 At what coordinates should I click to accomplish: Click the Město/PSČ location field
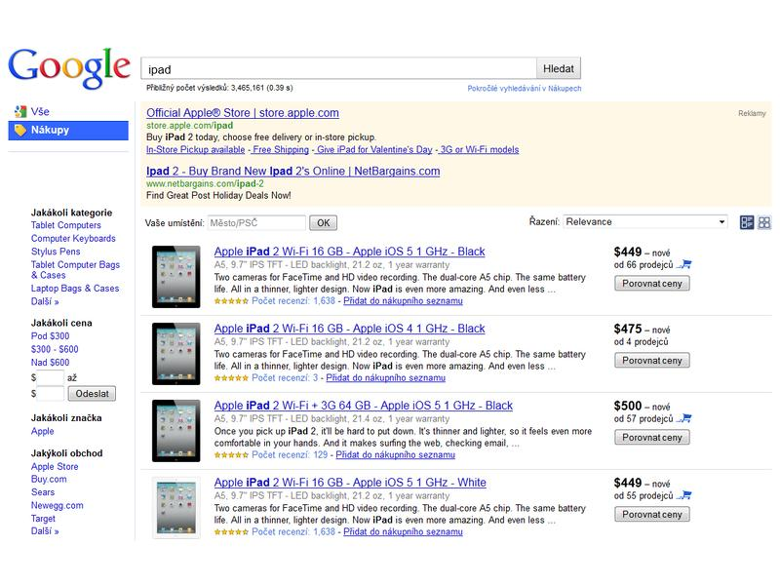point(256,223)
